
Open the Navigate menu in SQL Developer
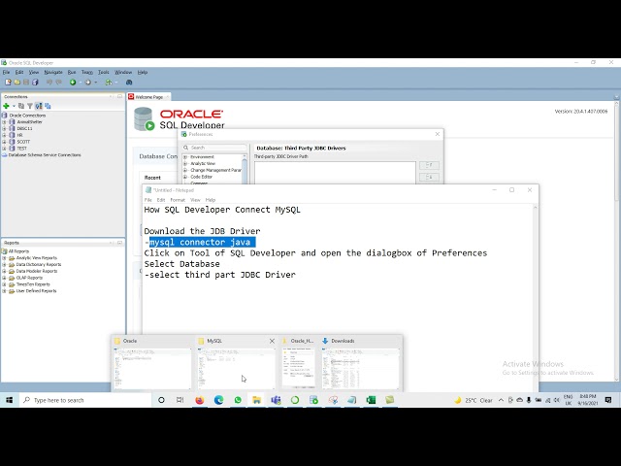coord(53,72)
